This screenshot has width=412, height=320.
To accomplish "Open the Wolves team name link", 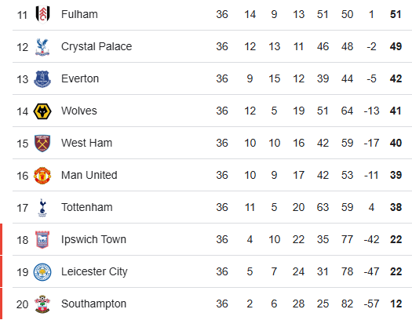I will tap(78, 111).
